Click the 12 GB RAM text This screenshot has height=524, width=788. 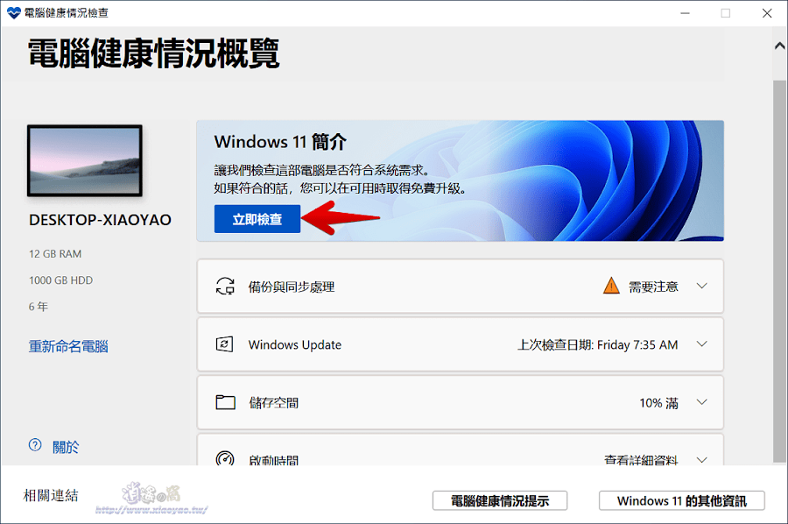(x=55, y=254)
